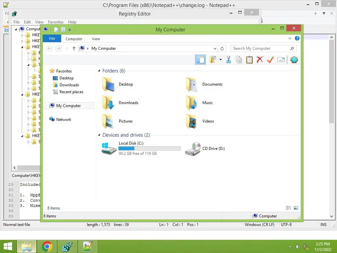The height and width of the screenshot is (253, 337).
Task: Open the Edit menu in Registry Editor
Action: click(27, 22)
